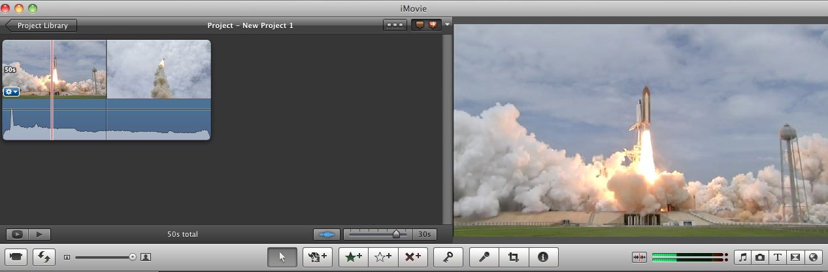Click the large thumbnail size icon
The height and width of the screenshot is (272, 828).
[x=146, y=257]
